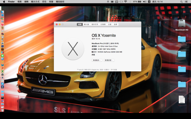Screen dimensions: 191x119
Task: Open Microsoft PowerPoint from the Dock
Action: click(2, 68)
